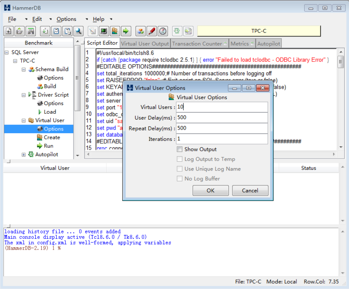
Task: Expand the Autopilot tree node
Action: (x=24, y=155)
